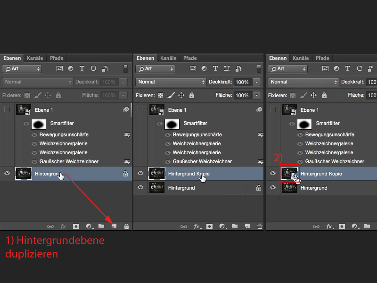Switch to Pfade tab in left panel
377x283 pixels.
[57, 58]
